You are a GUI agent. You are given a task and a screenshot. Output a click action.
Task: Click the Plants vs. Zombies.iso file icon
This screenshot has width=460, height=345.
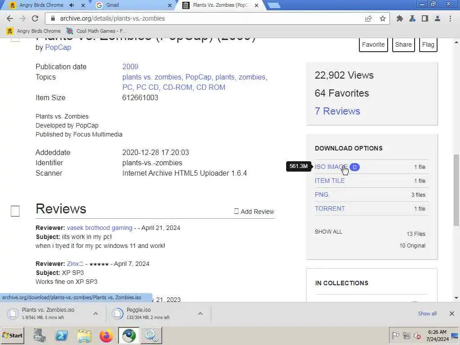point(13,313)
